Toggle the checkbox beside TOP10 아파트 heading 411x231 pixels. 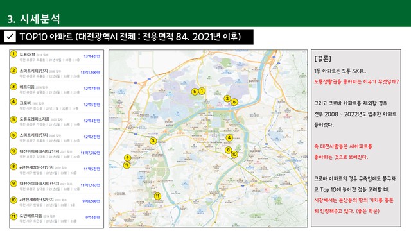pyautogui.click(x=10, y=37)
